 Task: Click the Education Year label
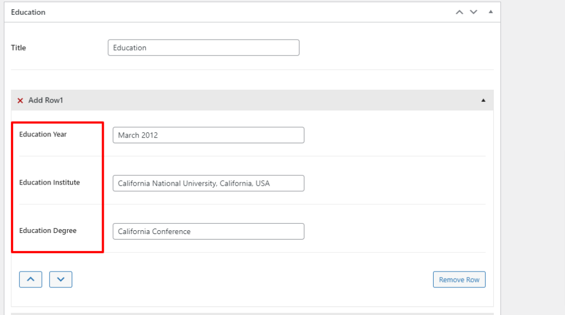[43, 134]
